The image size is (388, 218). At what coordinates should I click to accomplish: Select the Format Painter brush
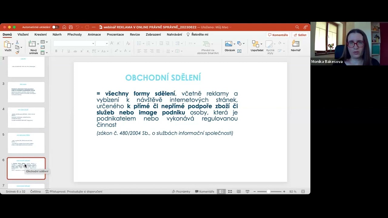(17, 52)
